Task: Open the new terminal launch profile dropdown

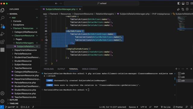Action: point(179,69)
